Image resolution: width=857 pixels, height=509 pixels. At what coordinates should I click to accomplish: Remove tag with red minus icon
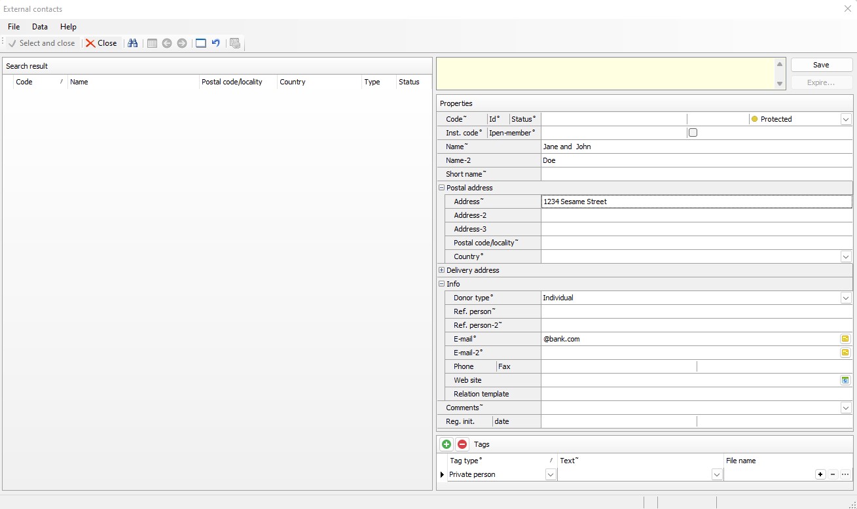[x=462, y=444]
